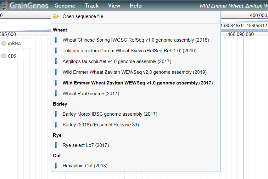Click the 400,000 overview scale label
268x179 pixels.
pyautogui.click(x=259, y=15)
